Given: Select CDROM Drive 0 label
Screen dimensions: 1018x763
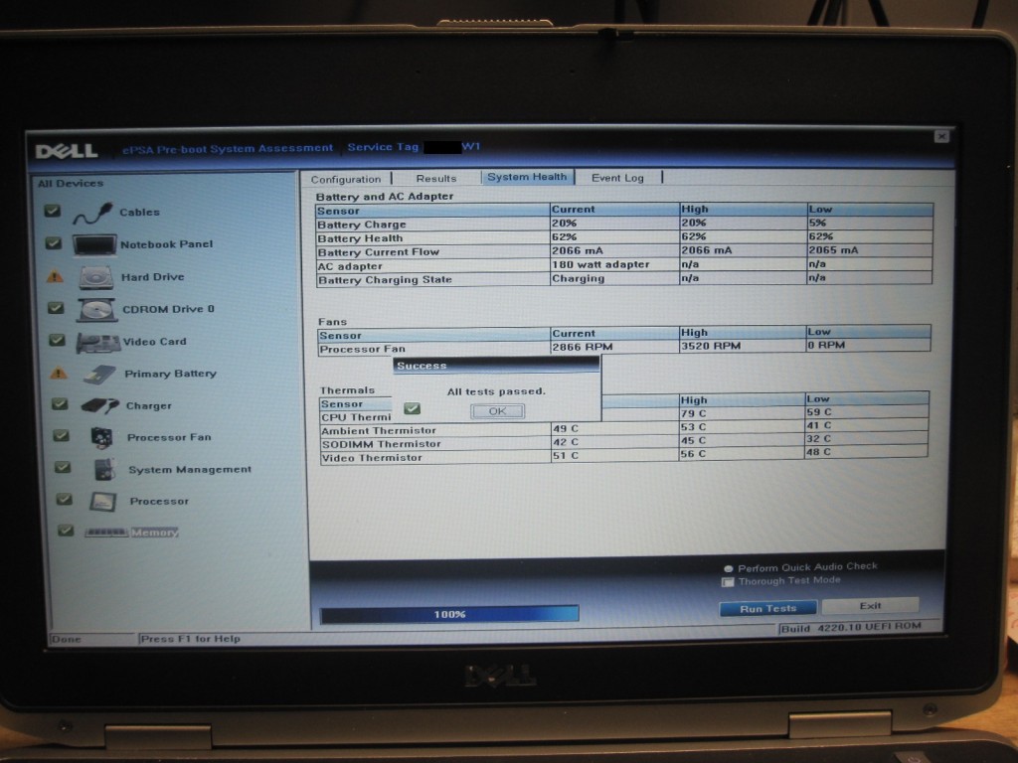Looking at the screenshot, I should click(168, 310).
